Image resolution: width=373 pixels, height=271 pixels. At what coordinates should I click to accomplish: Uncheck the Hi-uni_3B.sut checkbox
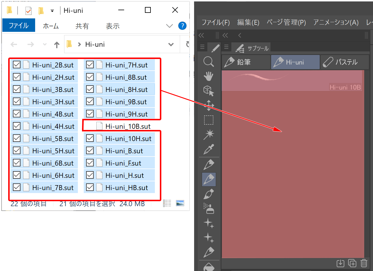click(x=17, y=89)
